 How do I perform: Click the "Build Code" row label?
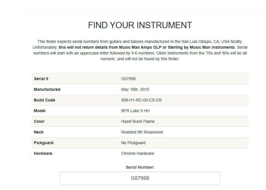(x=44, y=100)
